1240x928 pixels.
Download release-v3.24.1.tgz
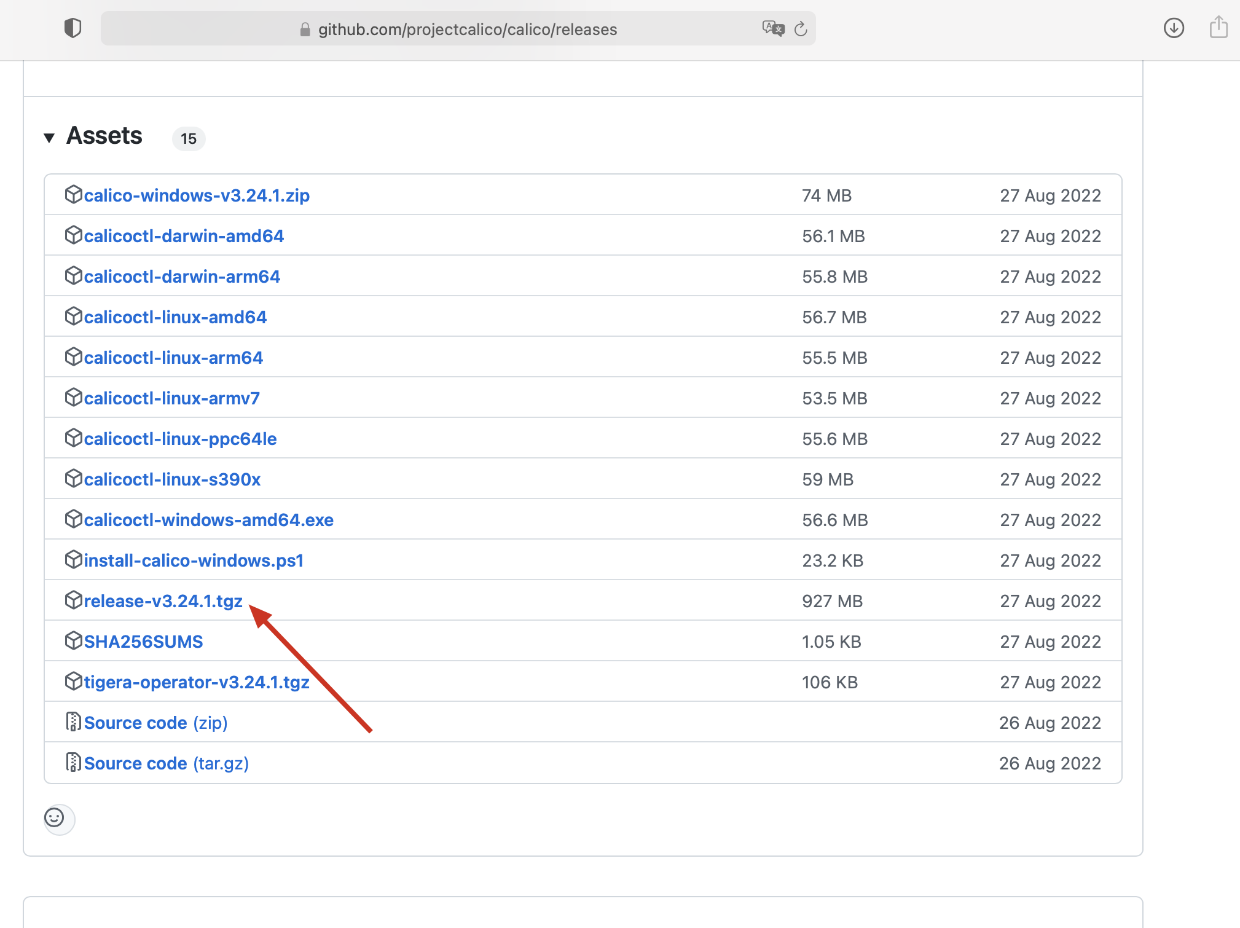pos(163,601)
